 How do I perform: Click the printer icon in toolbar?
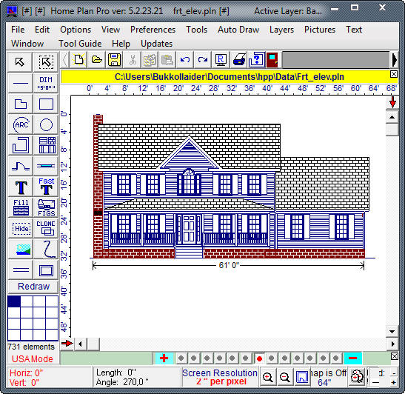239,60
